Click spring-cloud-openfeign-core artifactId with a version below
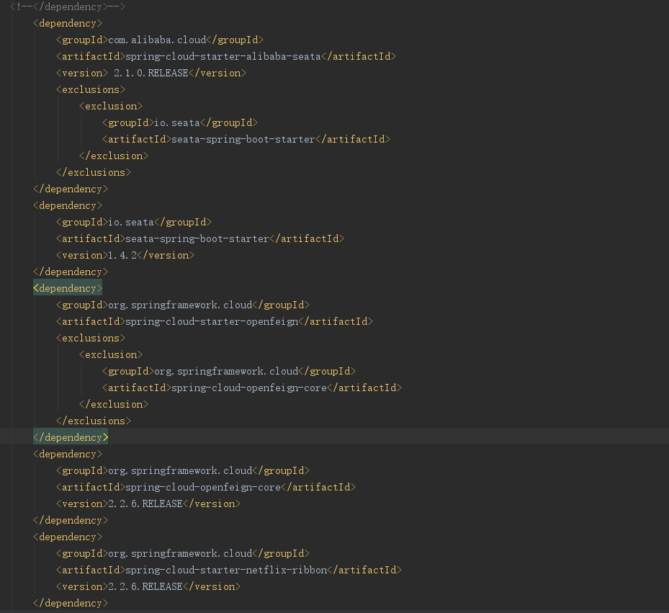This screenshot has height=613, width=669. point(206,488)
